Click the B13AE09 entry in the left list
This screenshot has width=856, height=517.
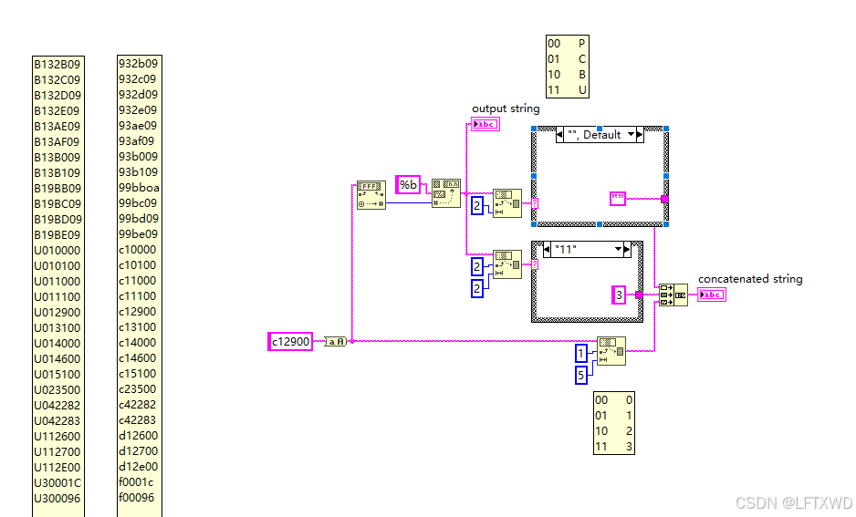(57, 127)
